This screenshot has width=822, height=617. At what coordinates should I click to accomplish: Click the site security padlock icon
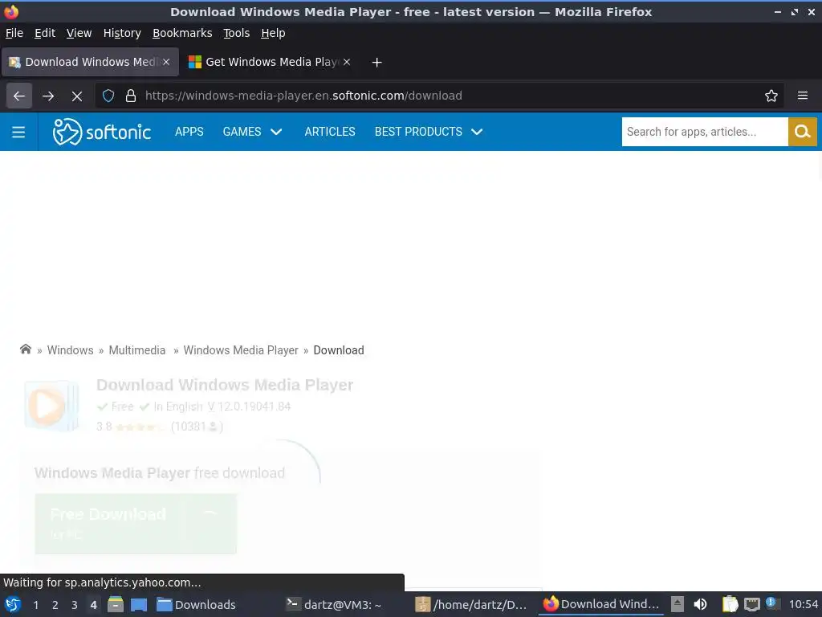pos(131,96)
